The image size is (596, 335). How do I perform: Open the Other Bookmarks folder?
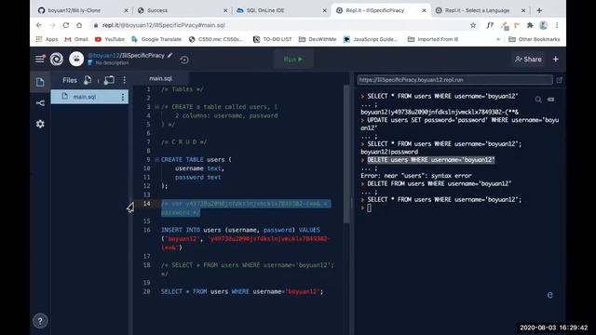[534, 39]
